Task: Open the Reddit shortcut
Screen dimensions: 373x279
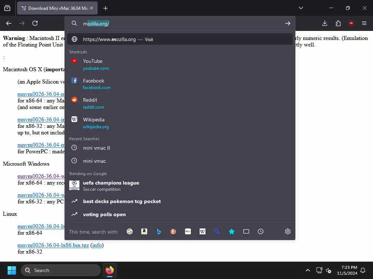Action: click(x=180, y=104)
